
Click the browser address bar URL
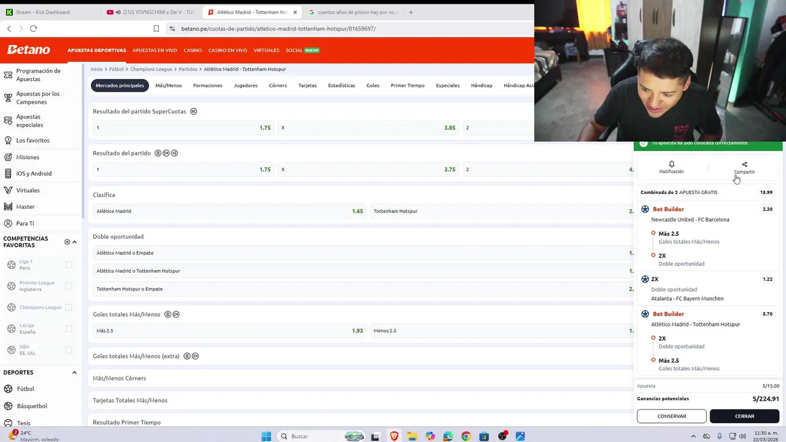(x=278, y=29)
